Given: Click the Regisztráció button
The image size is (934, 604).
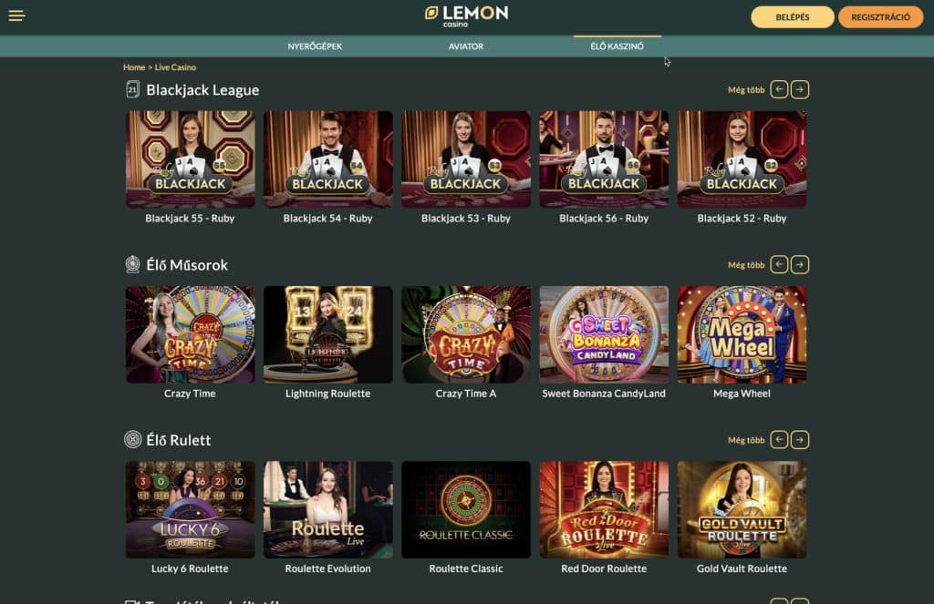Looking at the screenshot, I should pyautogui.click(x=880, y=17).
